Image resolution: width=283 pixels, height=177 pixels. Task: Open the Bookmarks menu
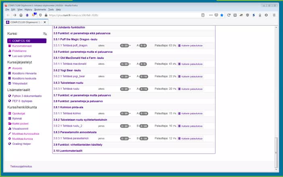(x=40, y=9)
